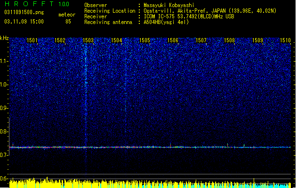Click the 0.8 kHz axis label

click(4, 132)
